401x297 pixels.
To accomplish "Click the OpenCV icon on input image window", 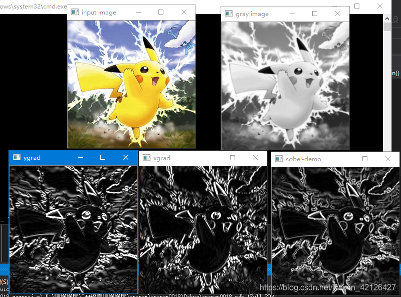I will [74, 12].
